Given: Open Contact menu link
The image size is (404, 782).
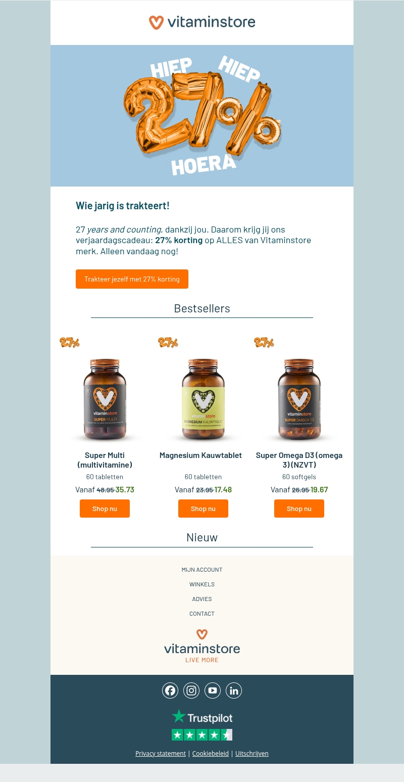Looking at the screenshot, I should tap(202, 614).
